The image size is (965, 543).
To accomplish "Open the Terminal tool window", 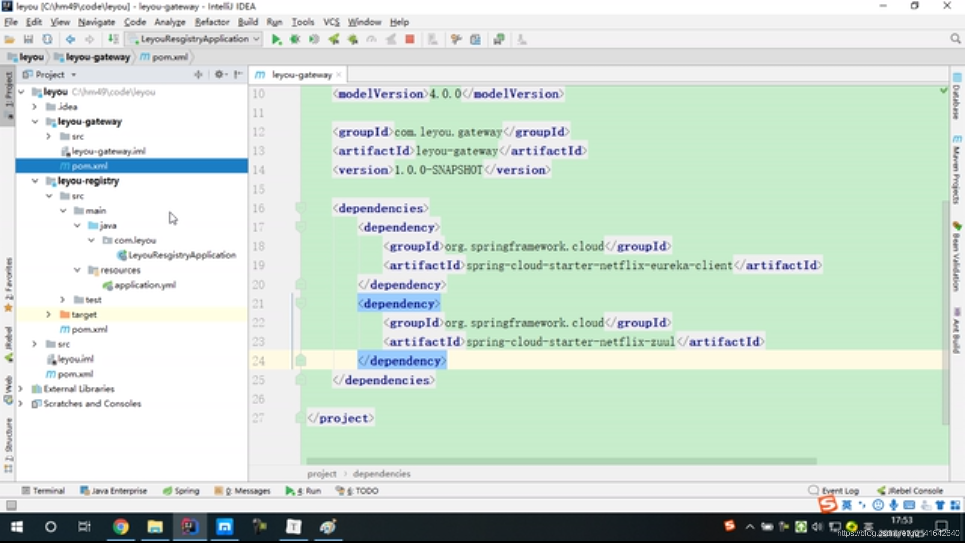I will [x=43, y=491].
